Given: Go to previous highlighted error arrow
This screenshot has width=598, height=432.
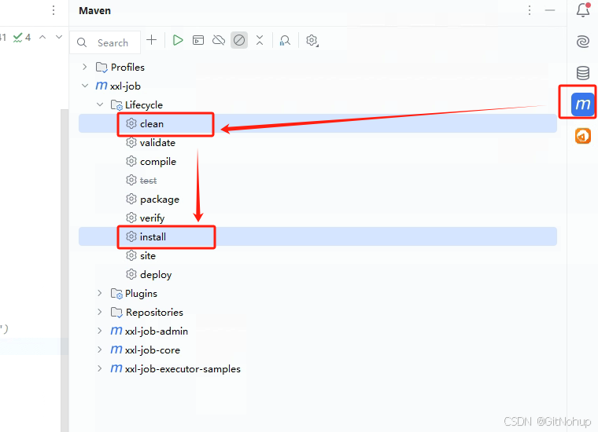Looking at the screenshot, I should pyautogui.click(x=42, y=37).
